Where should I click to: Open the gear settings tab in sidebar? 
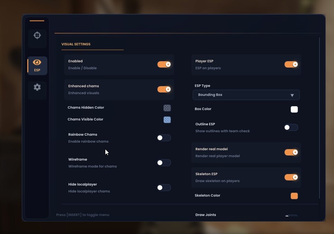(37, 87)
